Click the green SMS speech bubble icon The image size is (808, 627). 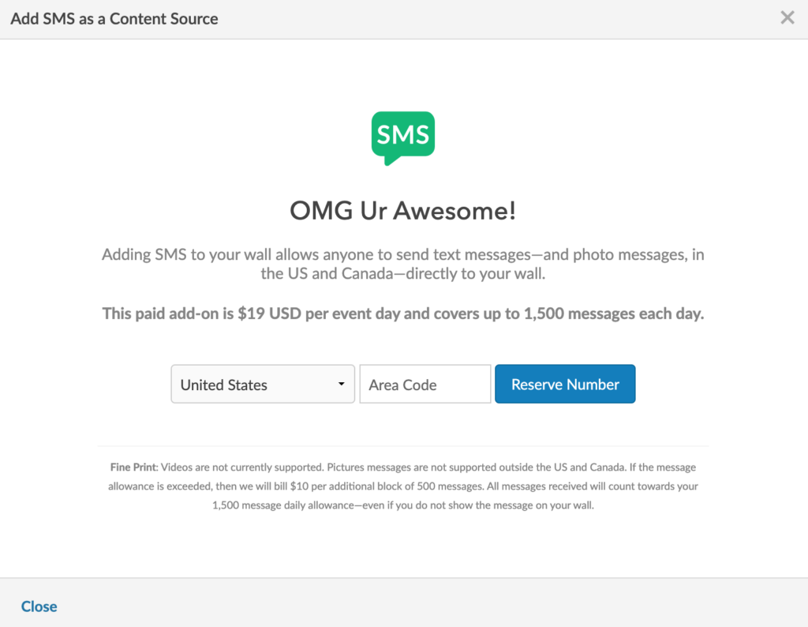pos(402,136)
